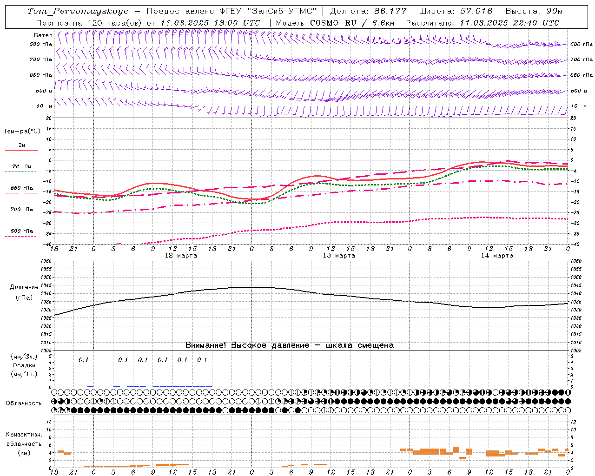This screenshot has width=595, height=476.
Task: Click the '14 марта' date label
Action: 497,256
